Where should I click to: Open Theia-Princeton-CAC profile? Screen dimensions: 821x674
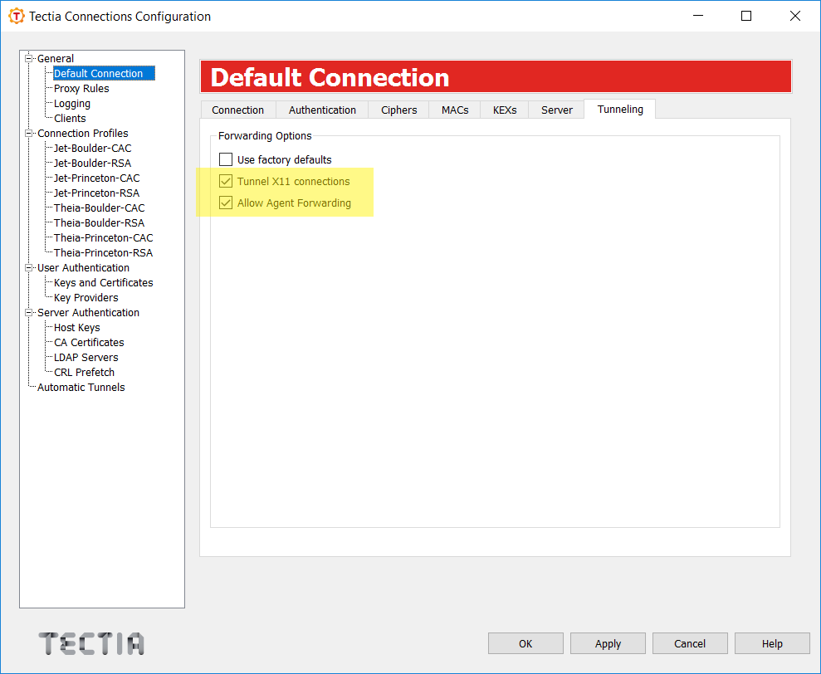103,237
